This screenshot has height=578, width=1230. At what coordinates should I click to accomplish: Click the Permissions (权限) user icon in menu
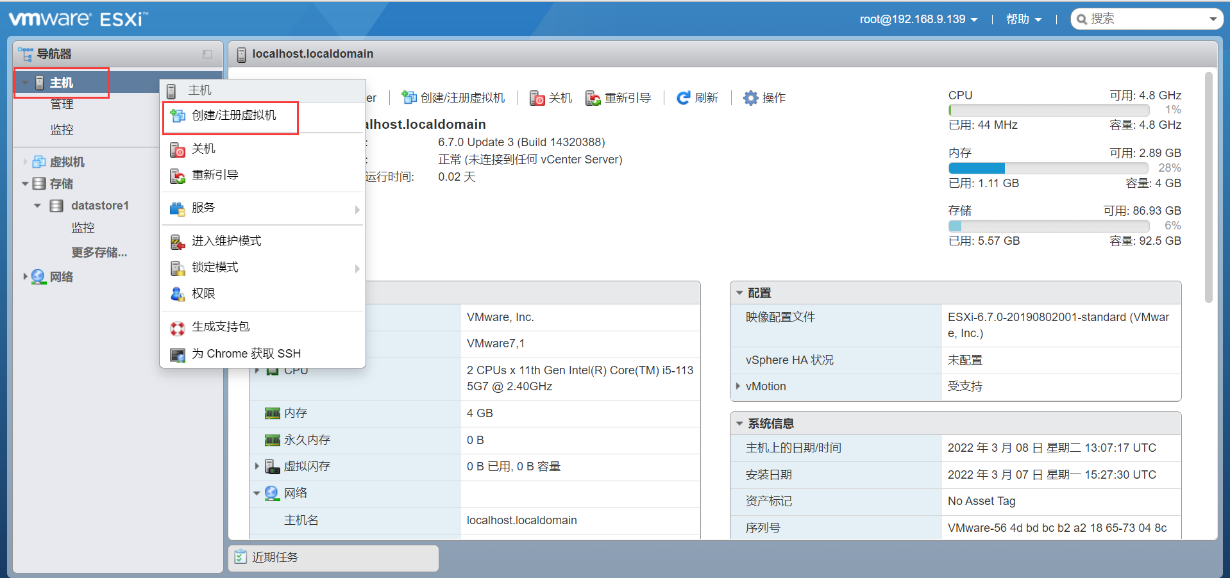[178, 294]
